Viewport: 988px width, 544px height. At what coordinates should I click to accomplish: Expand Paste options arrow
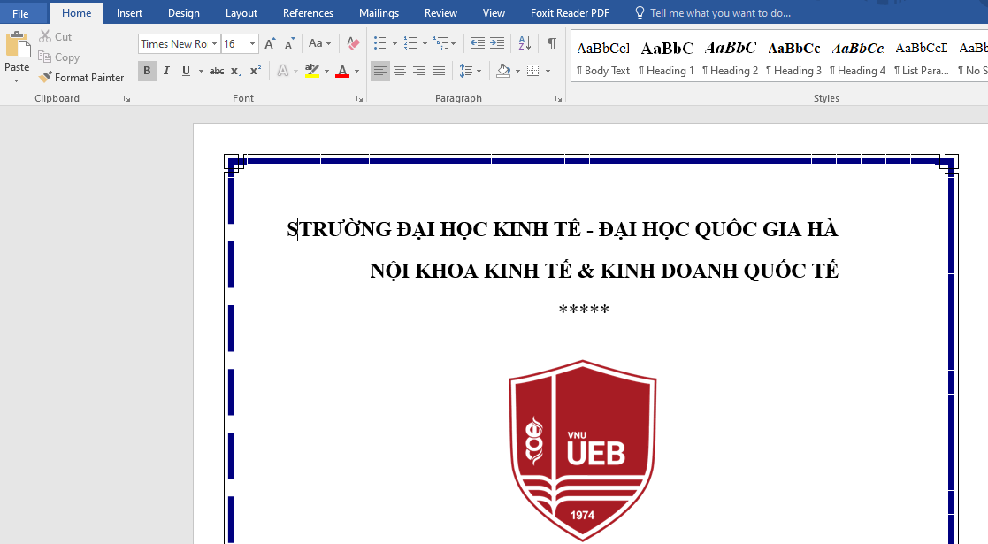[17, 80]
